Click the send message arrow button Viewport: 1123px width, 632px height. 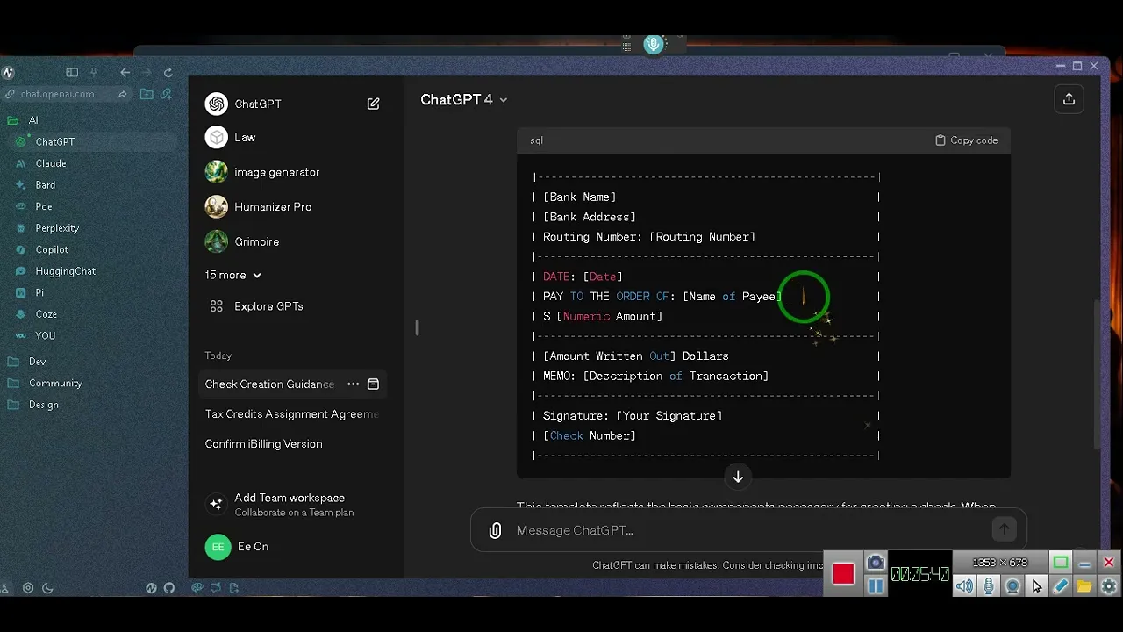[x=1004, y=528]
